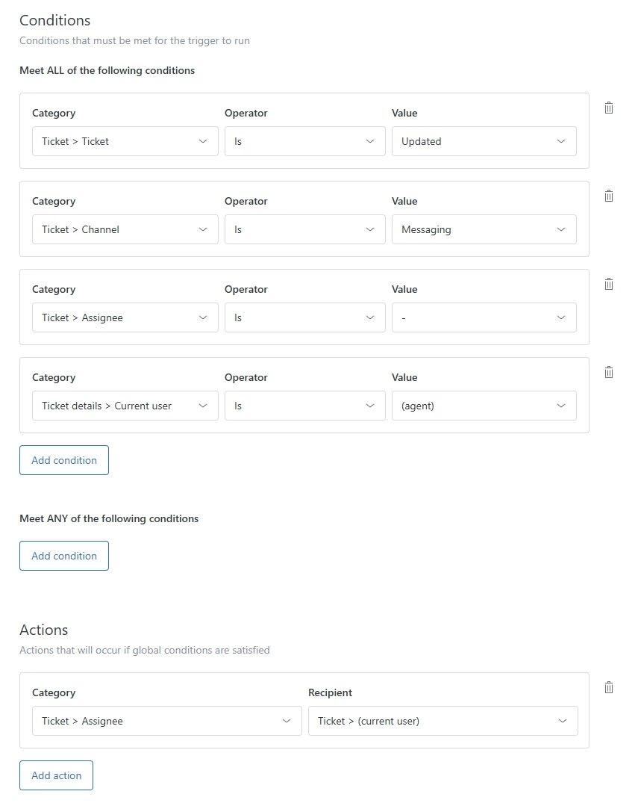Click Add condition under Meet ANY
638x803 pixels.
pyautogui.click(x=64, y=556)
